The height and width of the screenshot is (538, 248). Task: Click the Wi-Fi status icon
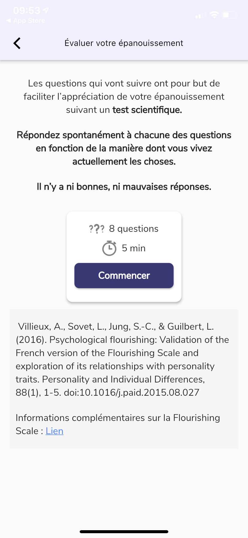[214, 15]
